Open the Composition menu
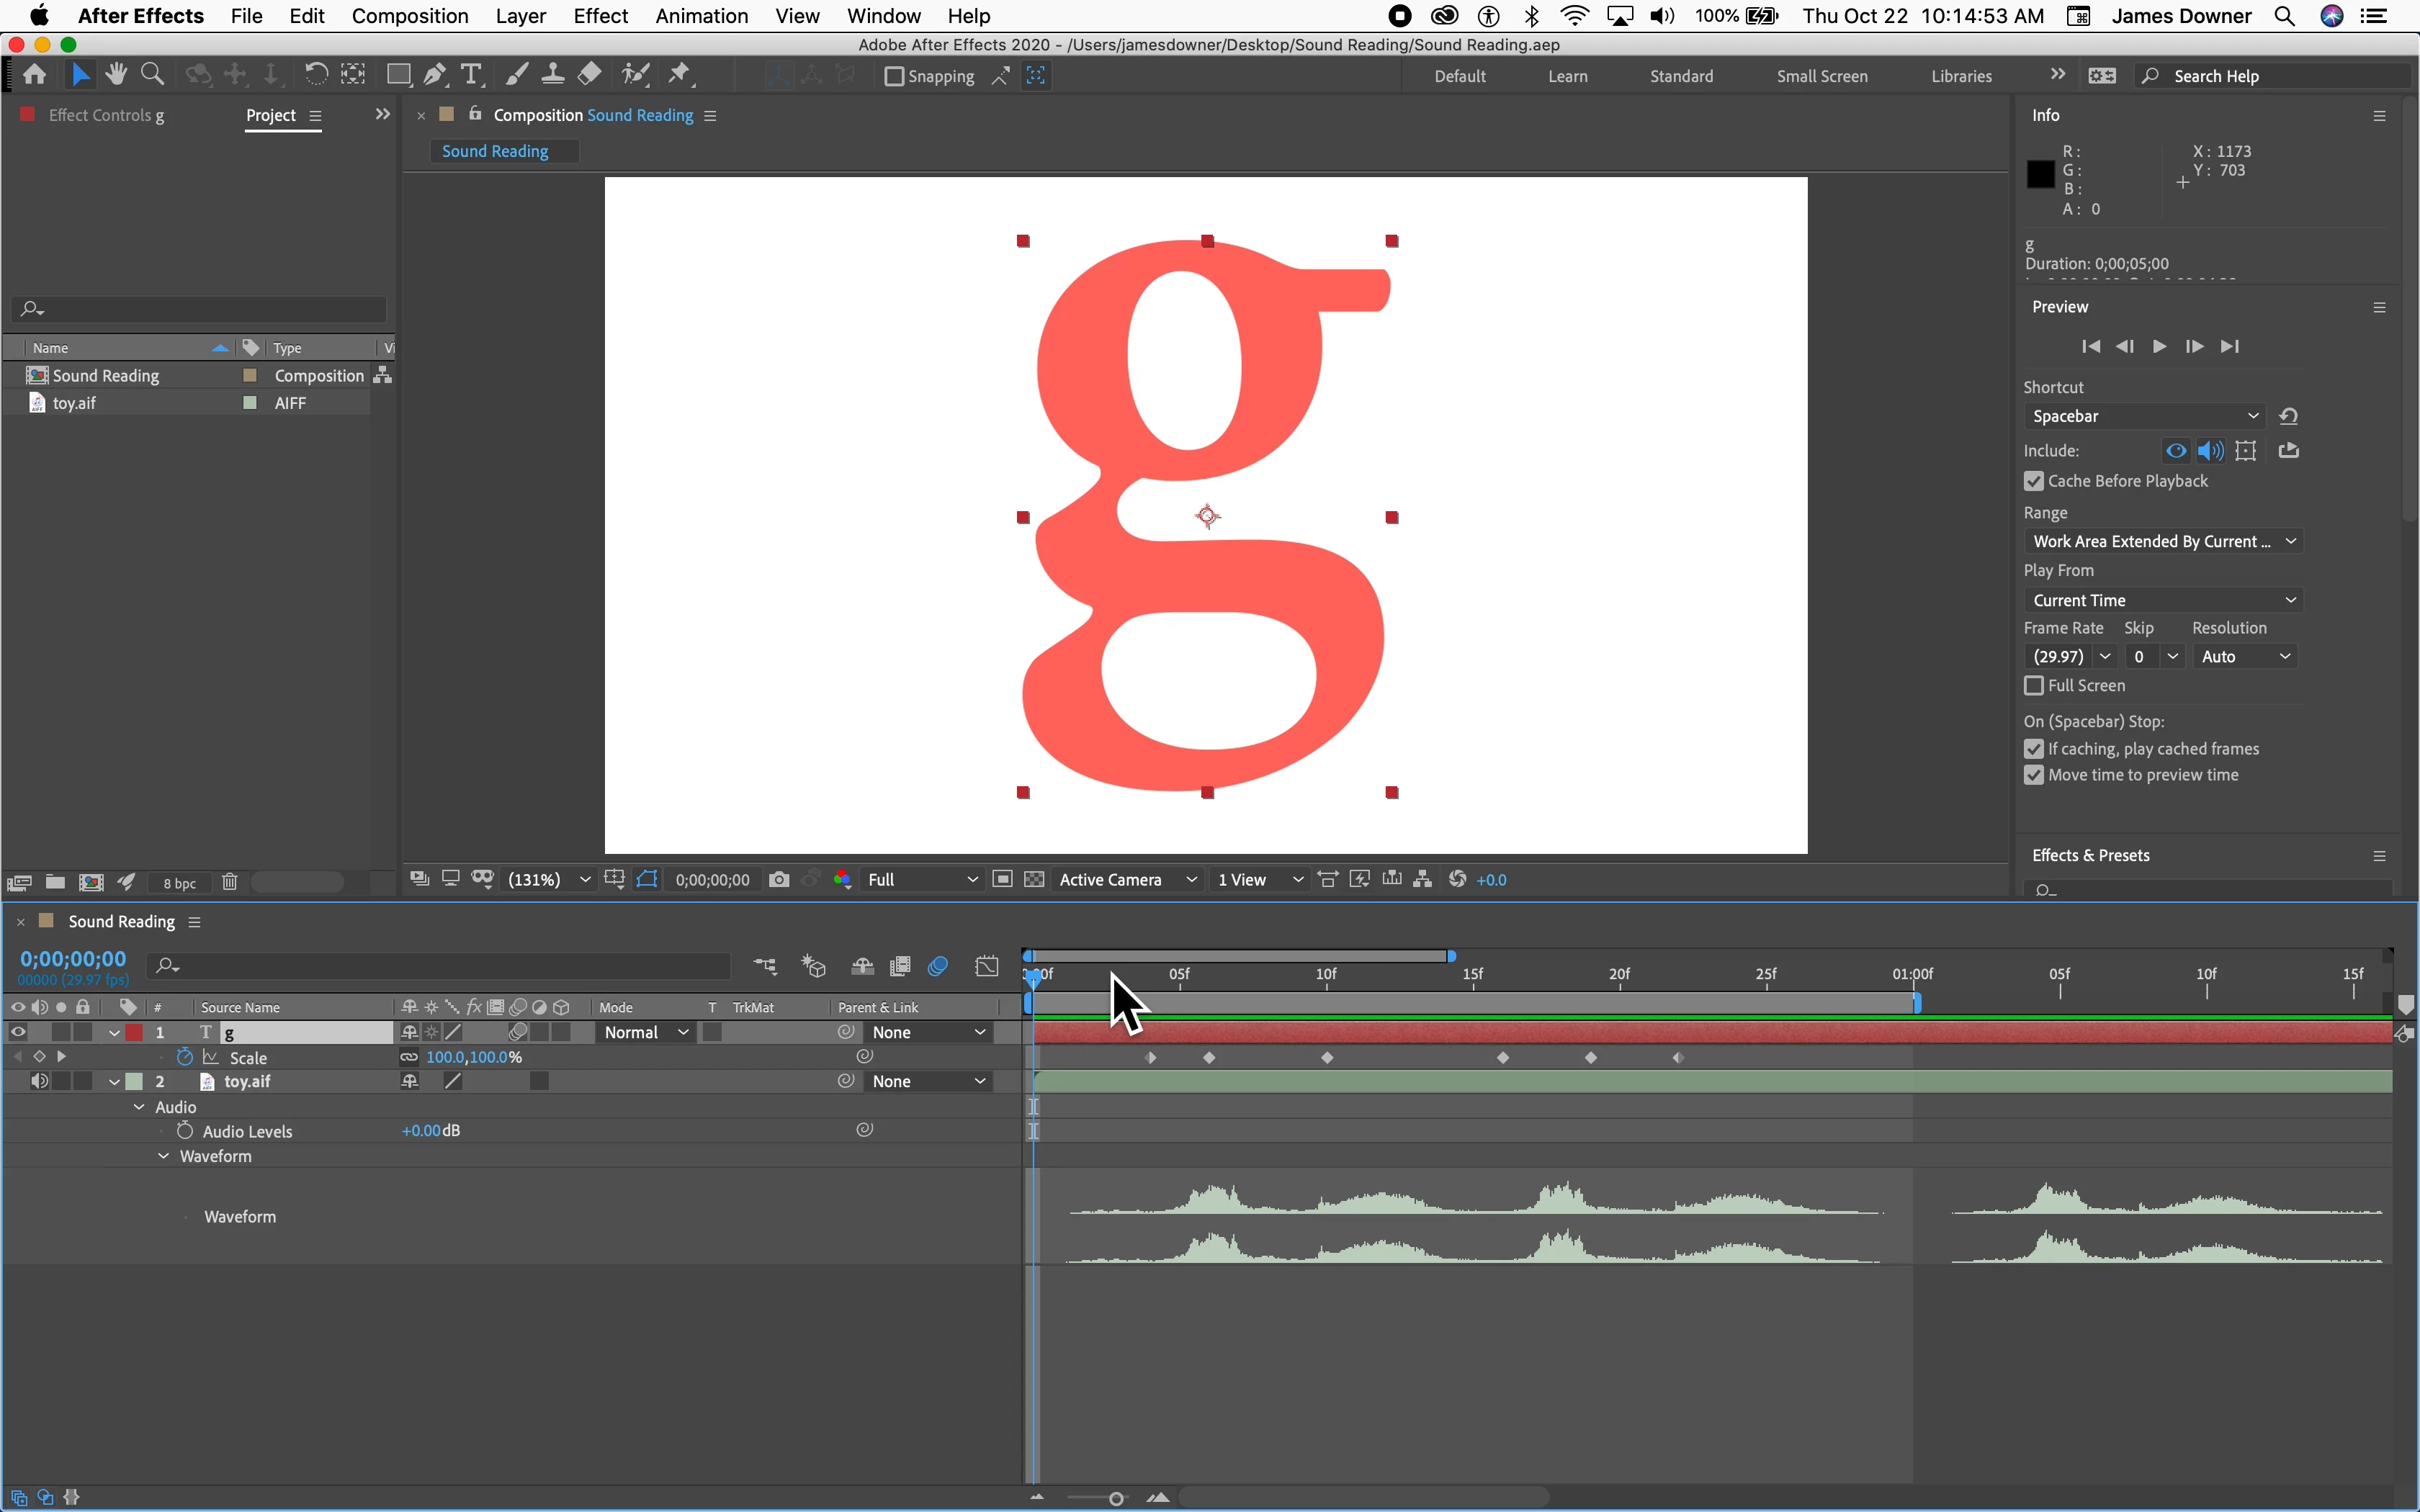This screenshot has width=2420, height=1512. click(x=410, y=16)
